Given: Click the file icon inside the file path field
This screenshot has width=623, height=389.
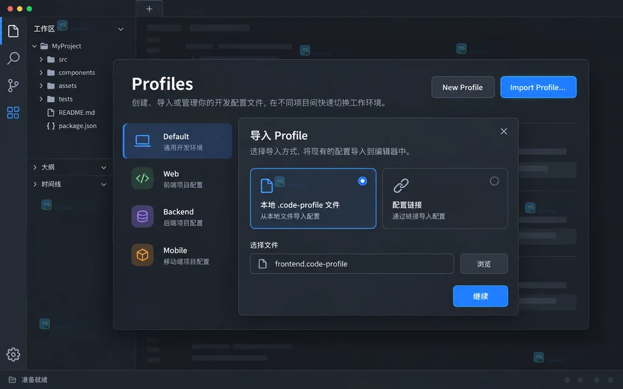Looking at the screenshot, I should [262, 264].
